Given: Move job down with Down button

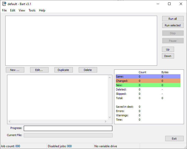Looking at the screenshot, I should pos(168,56).
